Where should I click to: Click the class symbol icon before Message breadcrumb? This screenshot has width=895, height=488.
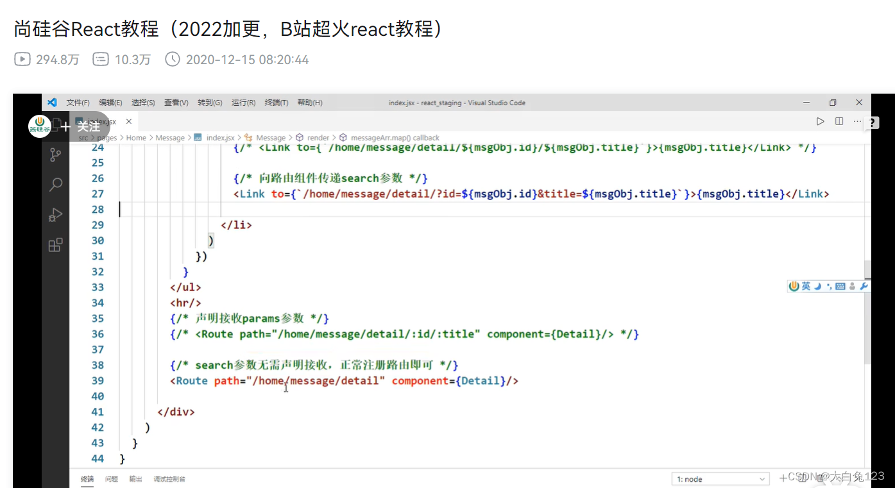248,137
